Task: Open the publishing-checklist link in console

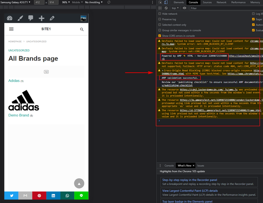Action: click(x=177, y=85)
